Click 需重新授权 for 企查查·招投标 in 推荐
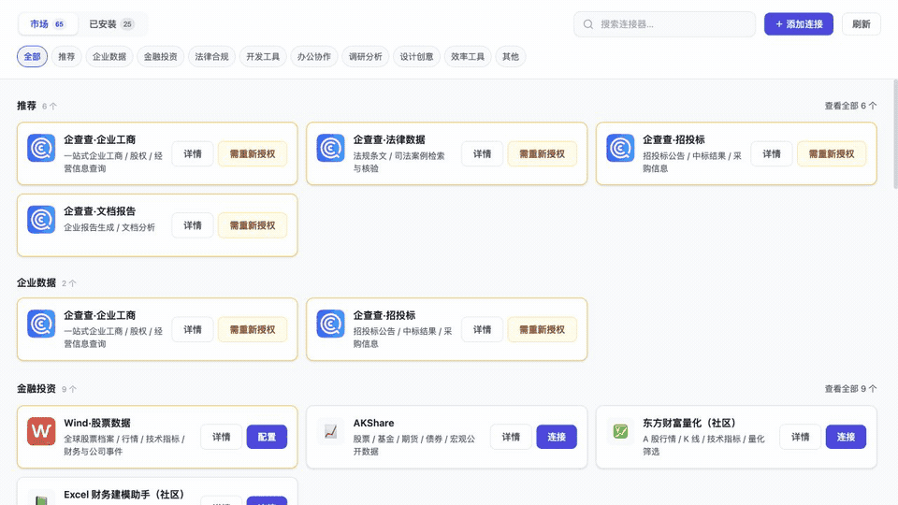 point(832,154)
